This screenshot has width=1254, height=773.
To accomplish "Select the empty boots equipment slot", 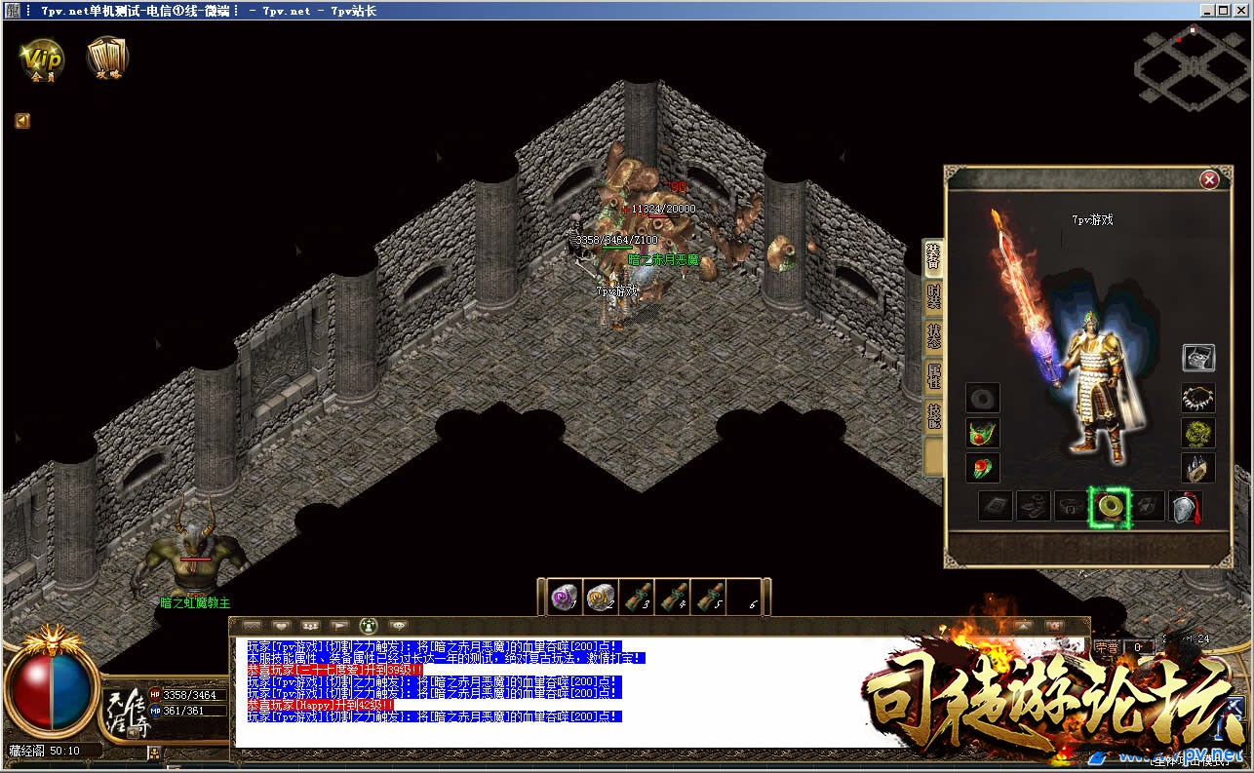I will click(1034, 506).
